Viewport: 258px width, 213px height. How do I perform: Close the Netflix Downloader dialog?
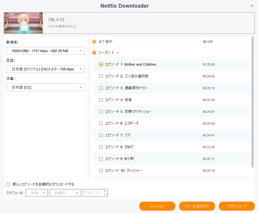click(252, 6)
